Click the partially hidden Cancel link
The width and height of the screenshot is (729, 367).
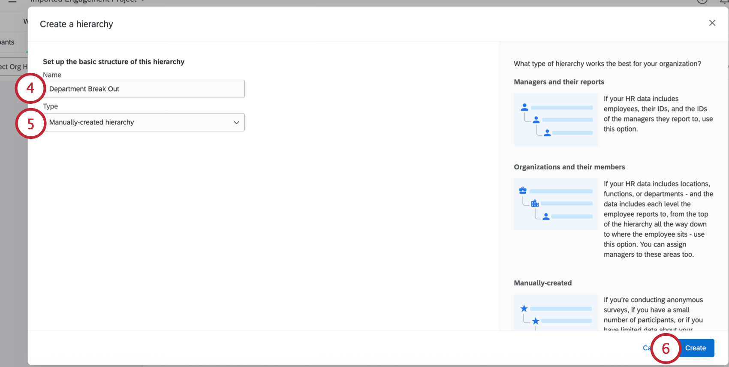click(x=646, y=348)
